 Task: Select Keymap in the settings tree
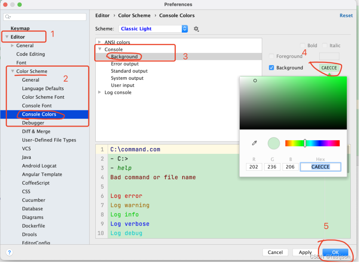click(20, 28)
